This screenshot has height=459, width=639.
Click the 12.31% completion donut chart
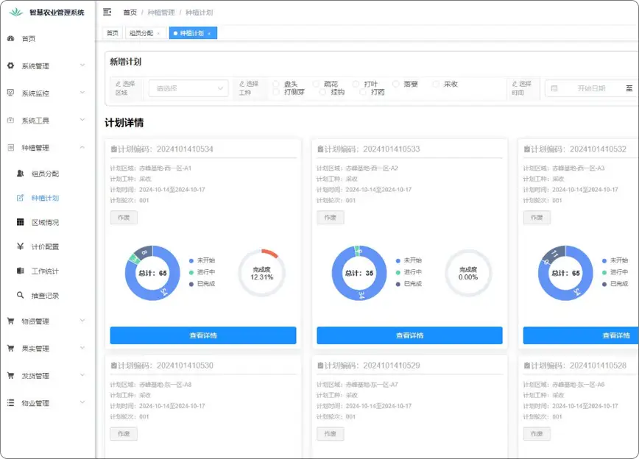(x=261, y=272)
